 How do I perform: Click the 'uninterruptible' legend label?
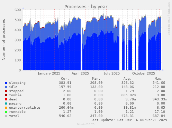point(25,108)
